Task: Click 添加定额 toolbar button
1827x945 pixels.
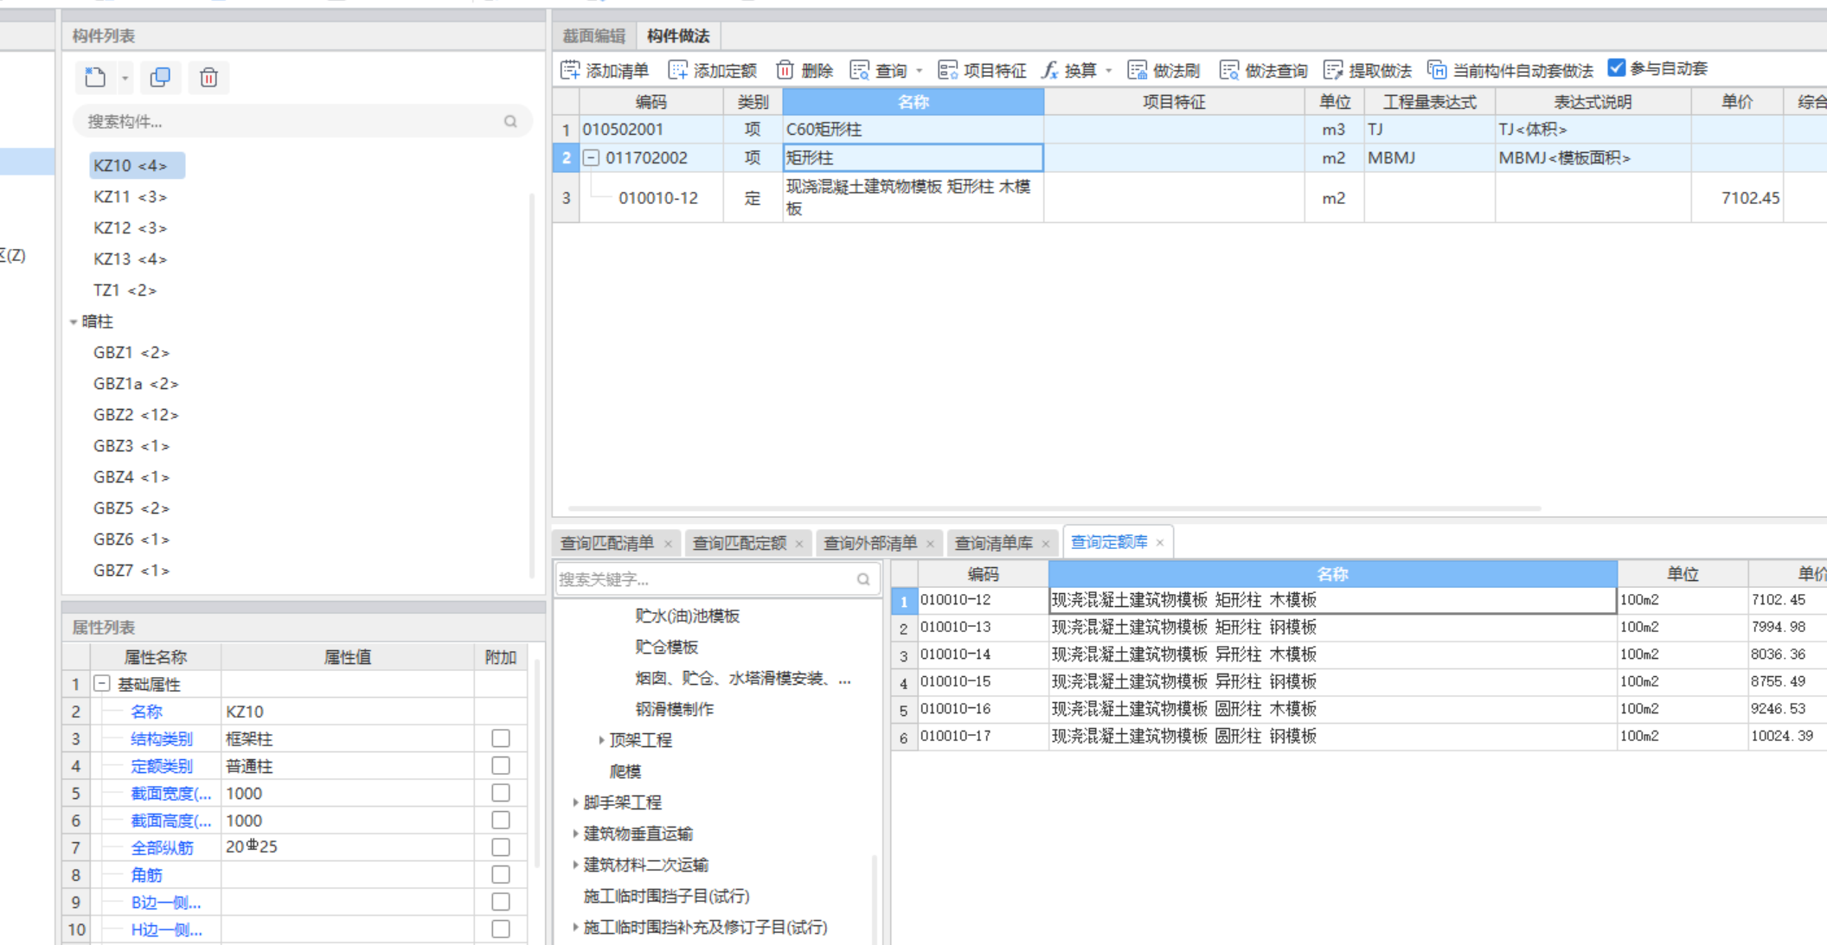Action: [713, 70]
